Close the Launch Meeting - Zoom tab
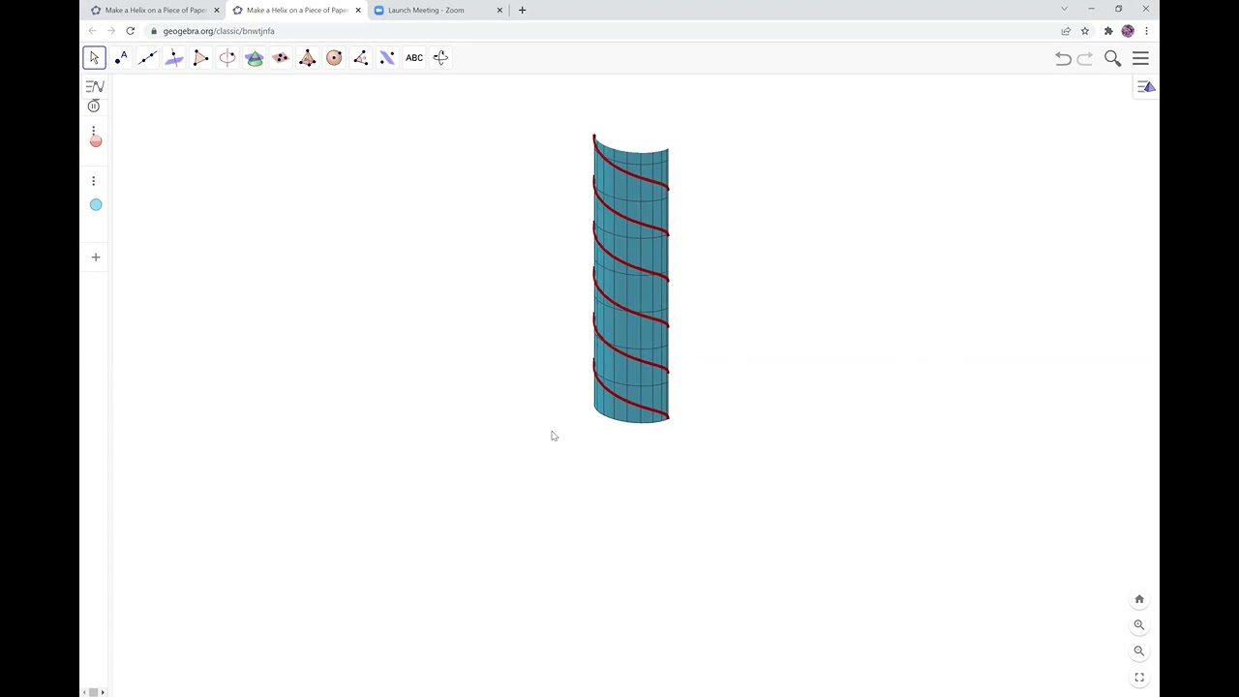1239x697 pixels. click(499, 10)
